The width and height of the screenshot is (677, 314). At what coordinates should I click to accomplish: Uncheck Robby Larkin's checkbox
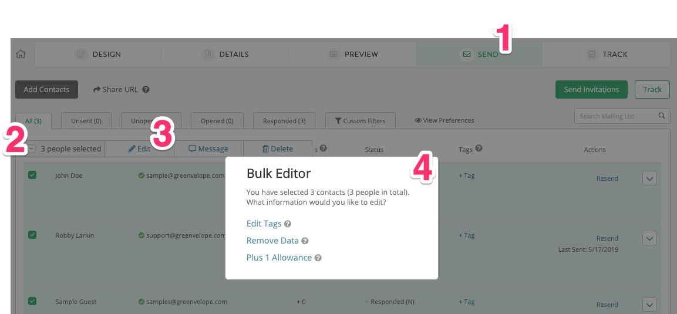tap(32, 235)
